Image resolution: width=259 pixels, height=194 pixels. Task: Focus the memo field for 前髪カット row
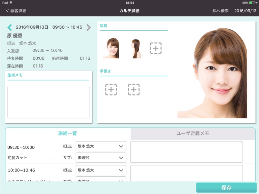point(186,152)
